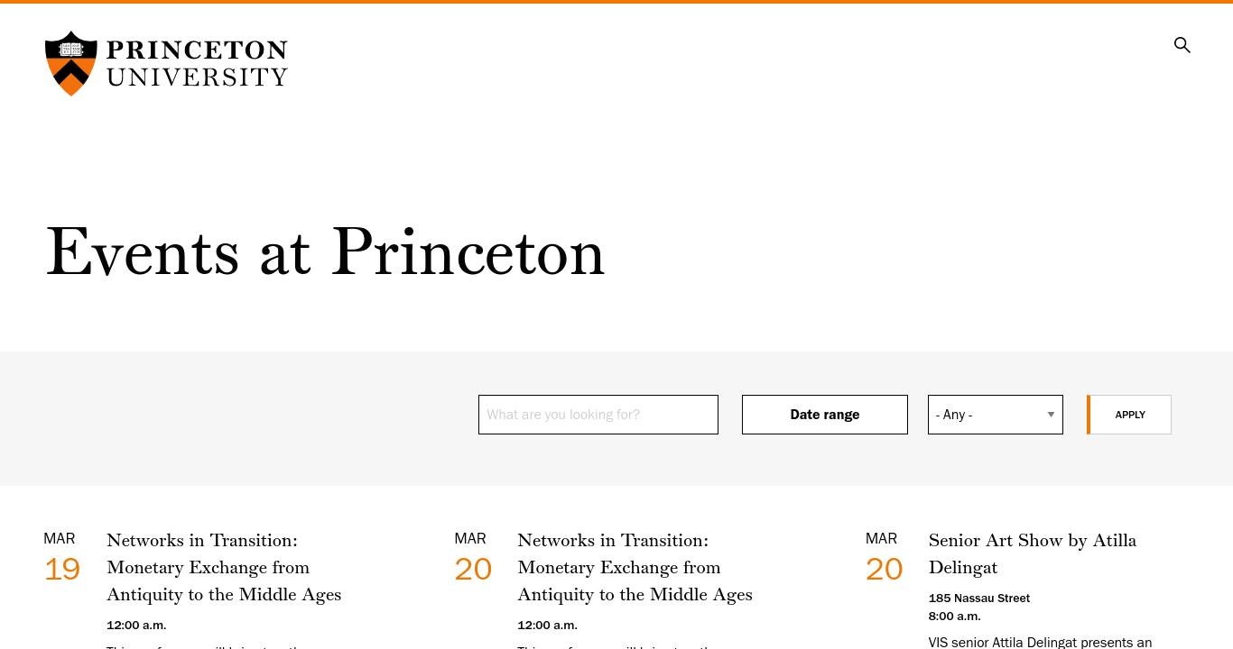Focus the 'What are you looking for?' field
This screenshot has height=649, width=1233.
click(598, 415)
